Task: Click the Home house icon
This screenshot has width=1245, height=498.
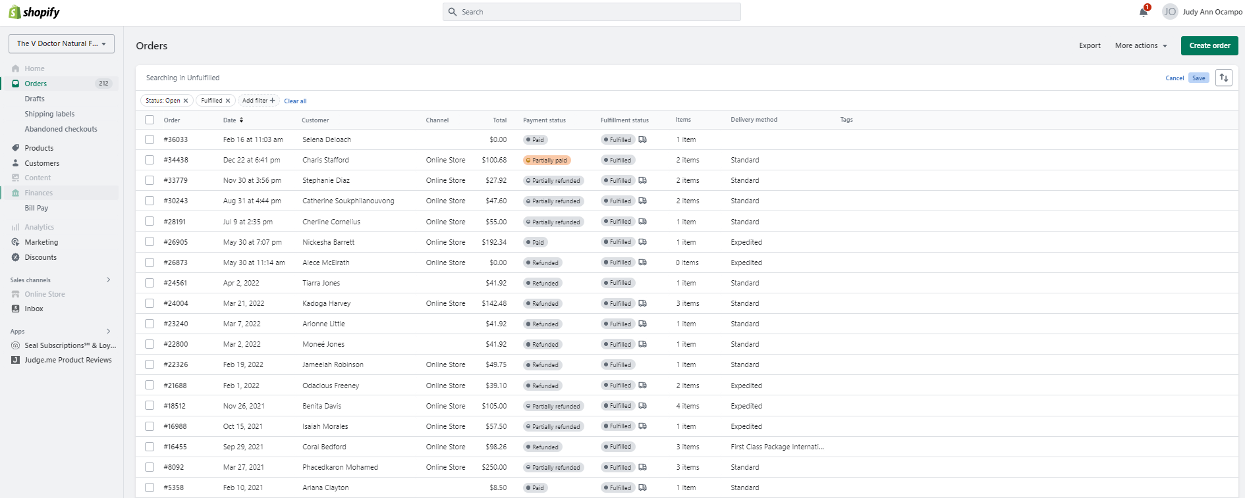Action: pos(15,68)
